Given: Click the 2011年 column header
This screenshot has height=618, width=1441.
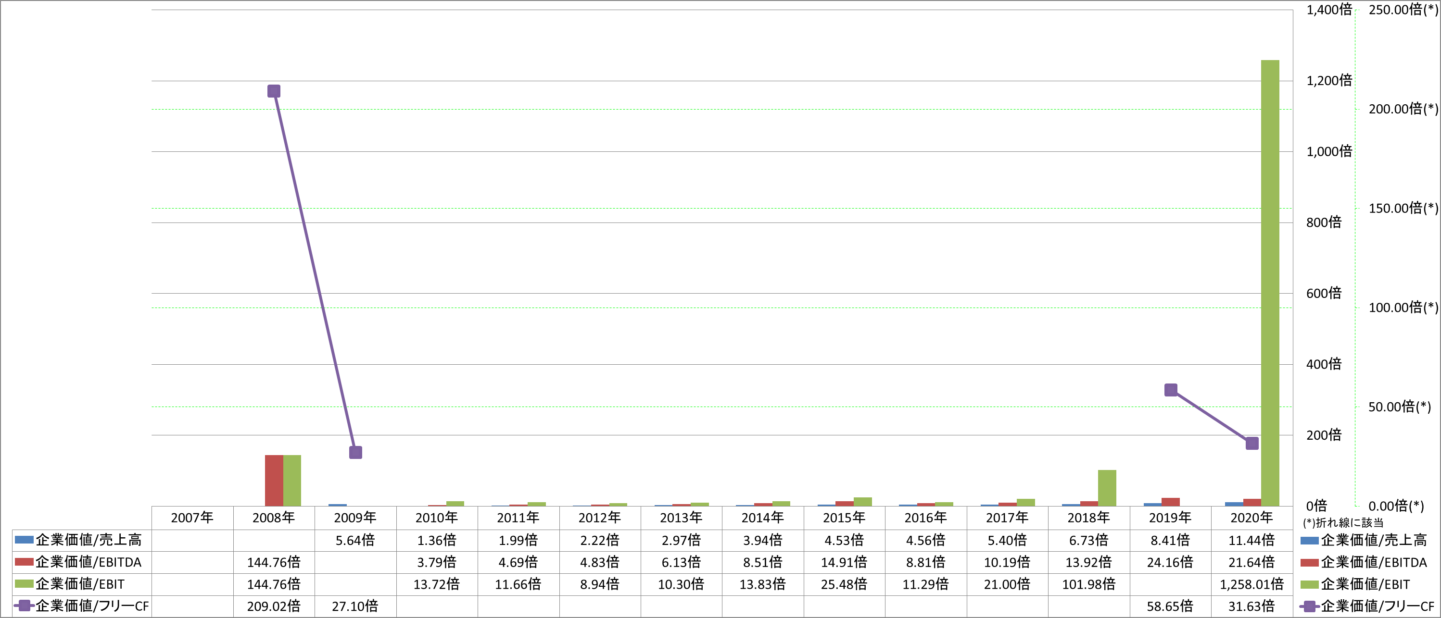Looking at the screenshot, I should point(518,518).
